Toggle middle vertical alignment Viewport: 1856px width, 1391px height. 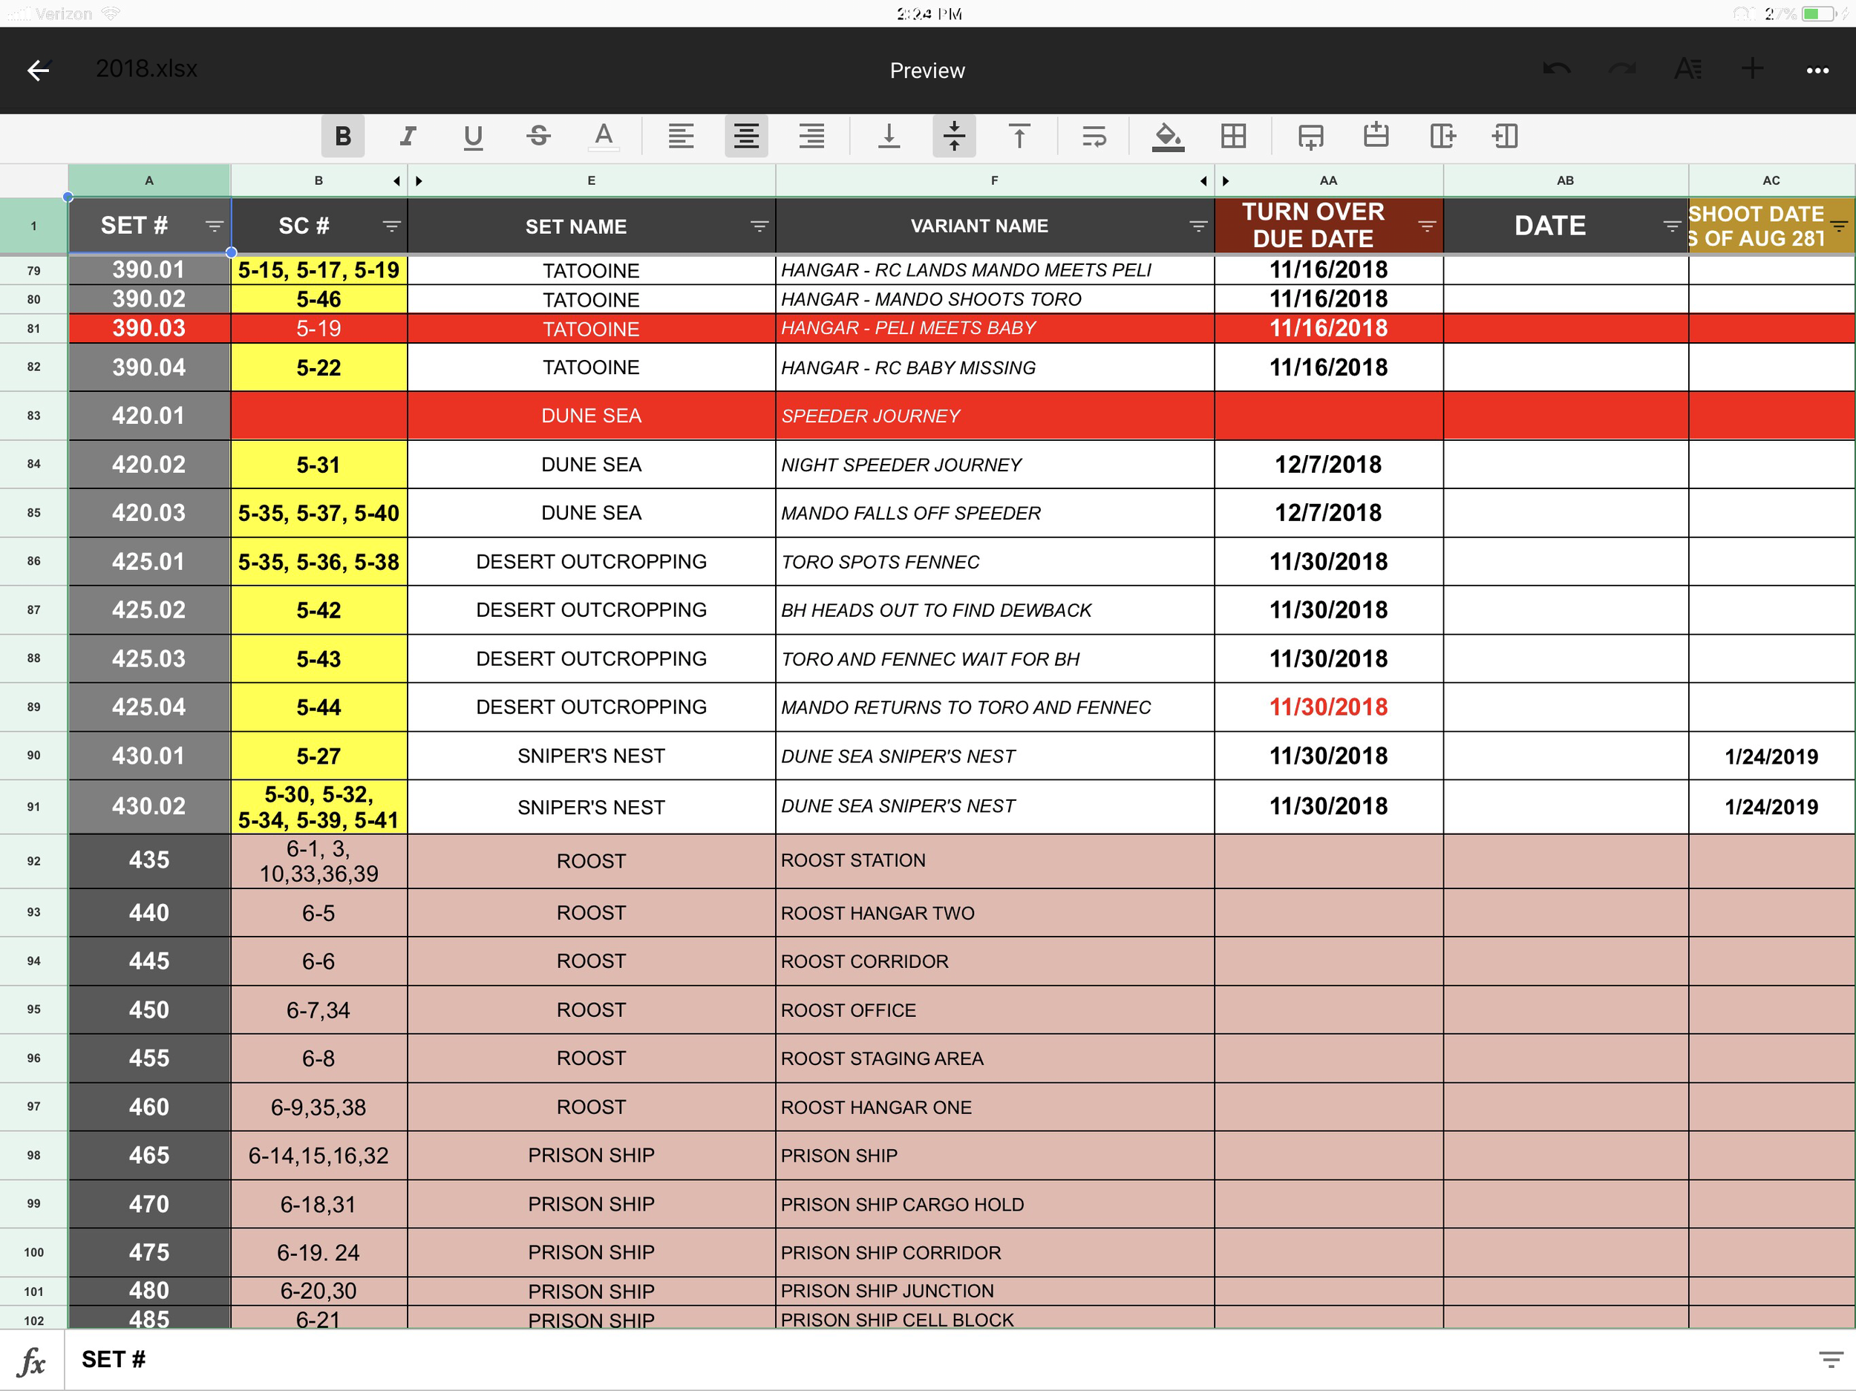click(954, 136)
